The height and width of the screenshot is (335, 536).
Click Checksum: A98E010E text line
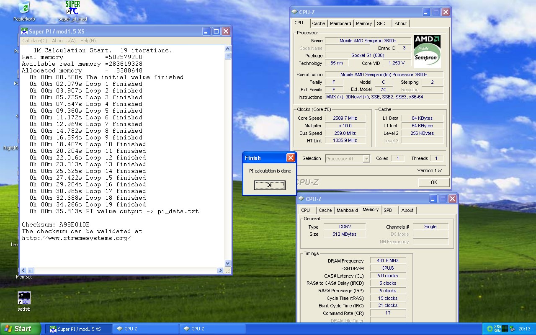click(x=56, y=225)
